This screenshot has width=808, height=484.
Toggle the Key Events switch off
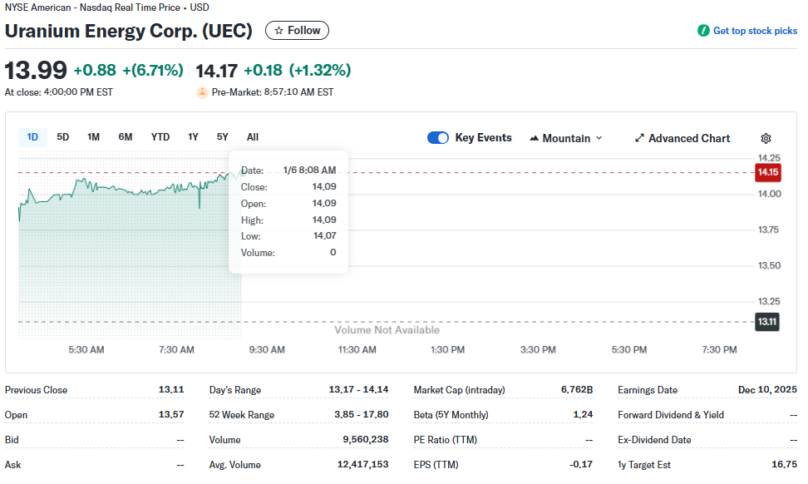438,137
